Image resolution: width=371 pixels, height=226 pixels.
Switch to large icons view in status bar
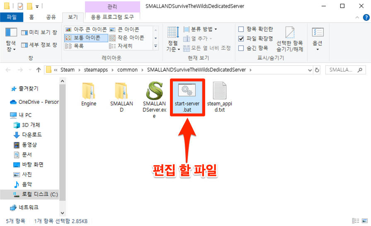pyautogui.click(x=365, y=221)
